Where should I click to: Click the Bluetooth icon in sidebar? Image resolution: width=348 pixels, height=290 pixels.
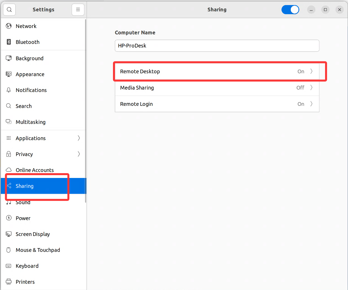click(x=9, y=42)
